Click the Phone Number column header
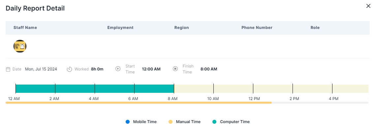The height and width of the screenshot is (130, 375). tap(257, 28)
